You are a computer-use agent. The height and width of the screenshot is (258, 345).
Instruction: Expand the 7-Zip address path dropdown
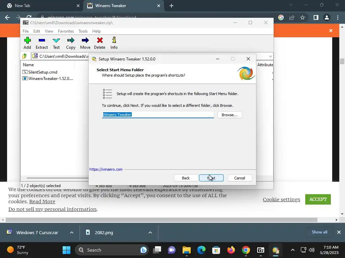click(x=271, y=56)
